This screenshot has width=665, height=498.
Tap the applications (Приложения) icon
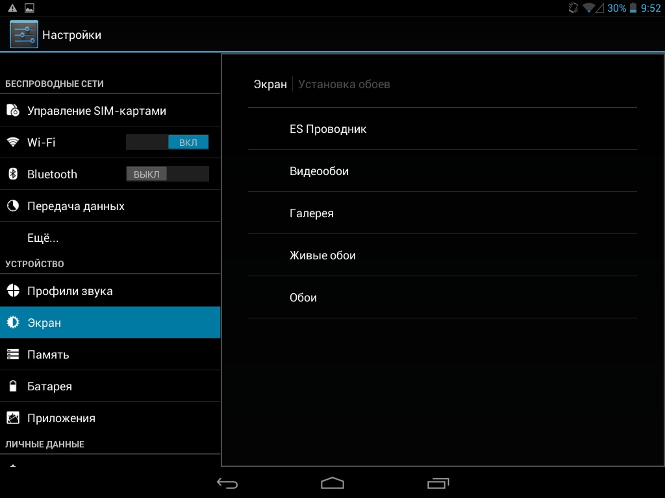pos(13,418)
